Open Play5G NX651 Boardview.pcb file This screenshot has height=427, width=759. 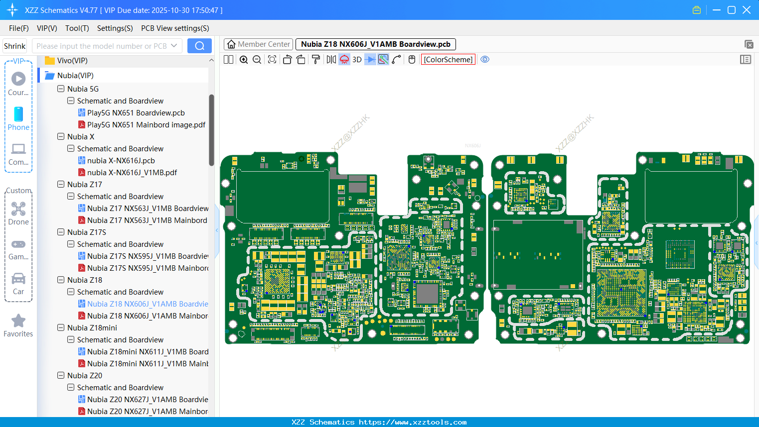pos(132,112)
